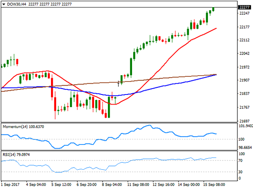Click the RSI 30 level label
253x189 pixels.
point(240,172)
